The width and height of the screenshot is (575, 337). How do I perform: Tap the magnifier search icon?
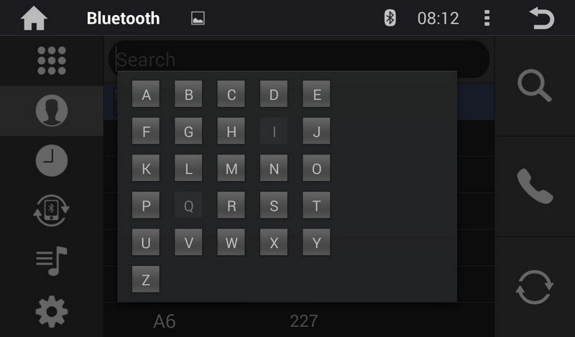[534, 86]
